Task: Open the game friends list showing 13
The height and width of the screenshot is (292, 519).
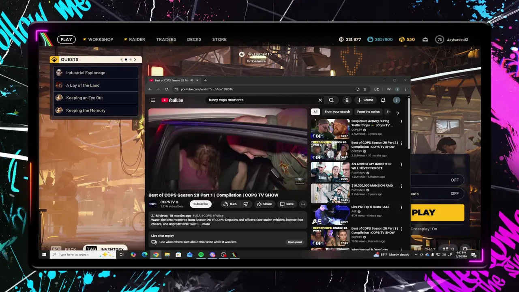Action: click(448, 249)
